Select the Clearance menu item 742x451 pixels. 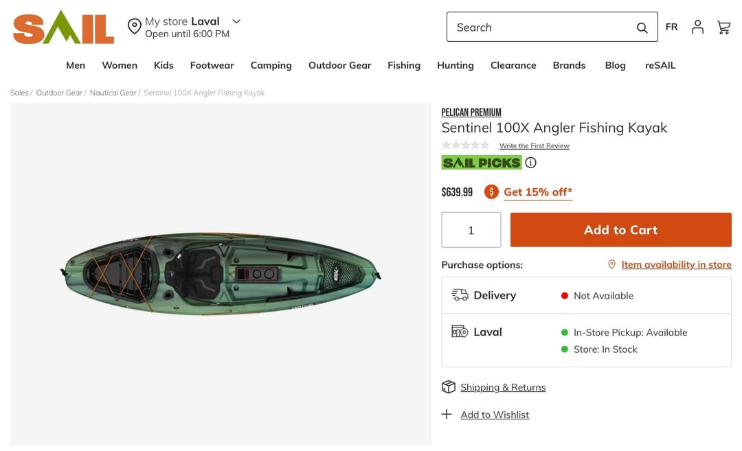coord(513,65)
